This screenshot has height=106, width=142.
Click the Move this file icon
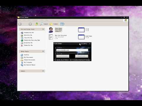coord(22,35)
